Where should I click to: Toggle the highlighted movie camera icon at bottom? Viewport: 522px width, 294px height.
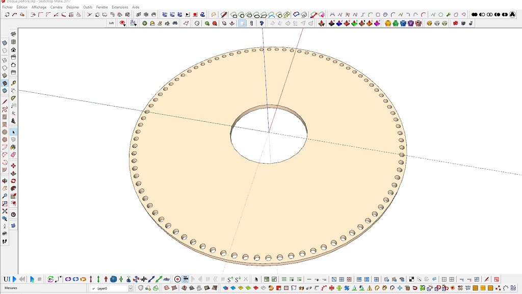(x=186, y=279)
